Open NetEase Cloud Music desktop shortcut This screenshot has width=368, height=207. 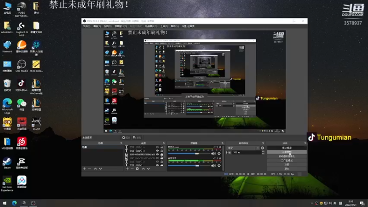point(22,143)
